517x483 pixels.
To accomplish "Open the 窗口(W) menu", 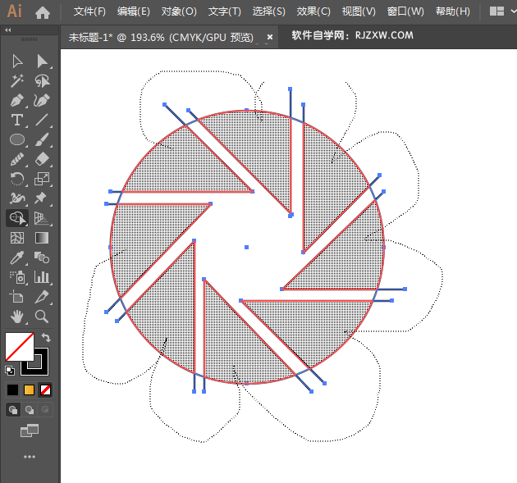I will 405,11.
